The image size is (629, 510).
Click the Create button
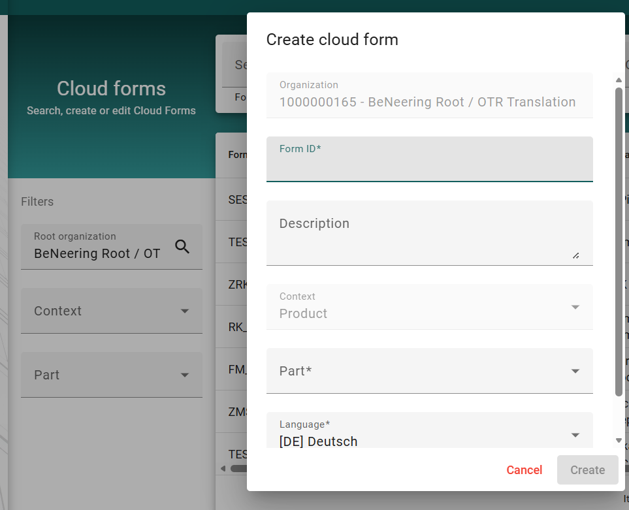click(x=587, y=470)
